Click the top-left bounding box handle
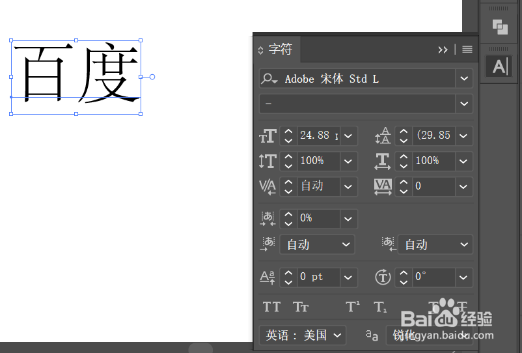 11,40
